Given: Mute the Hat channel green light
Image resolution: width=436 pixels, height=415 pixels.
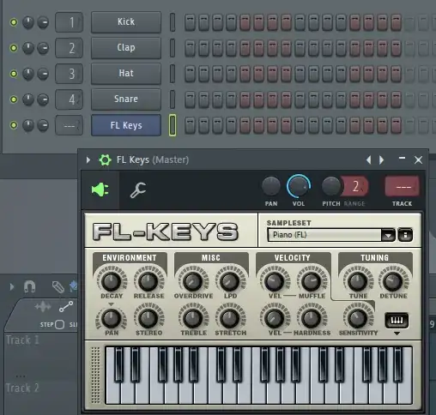Looking at the screenshot, I should coord(14,74).
